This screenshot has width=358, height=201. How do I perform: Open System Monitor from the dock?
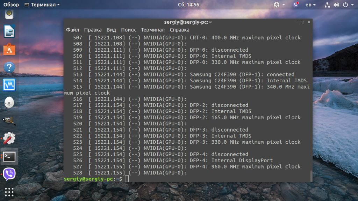pyautogui.click(x=9, y=85)
